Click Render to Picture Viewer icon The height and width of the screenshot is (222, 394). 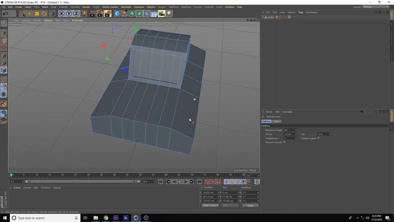click(100, 14)
